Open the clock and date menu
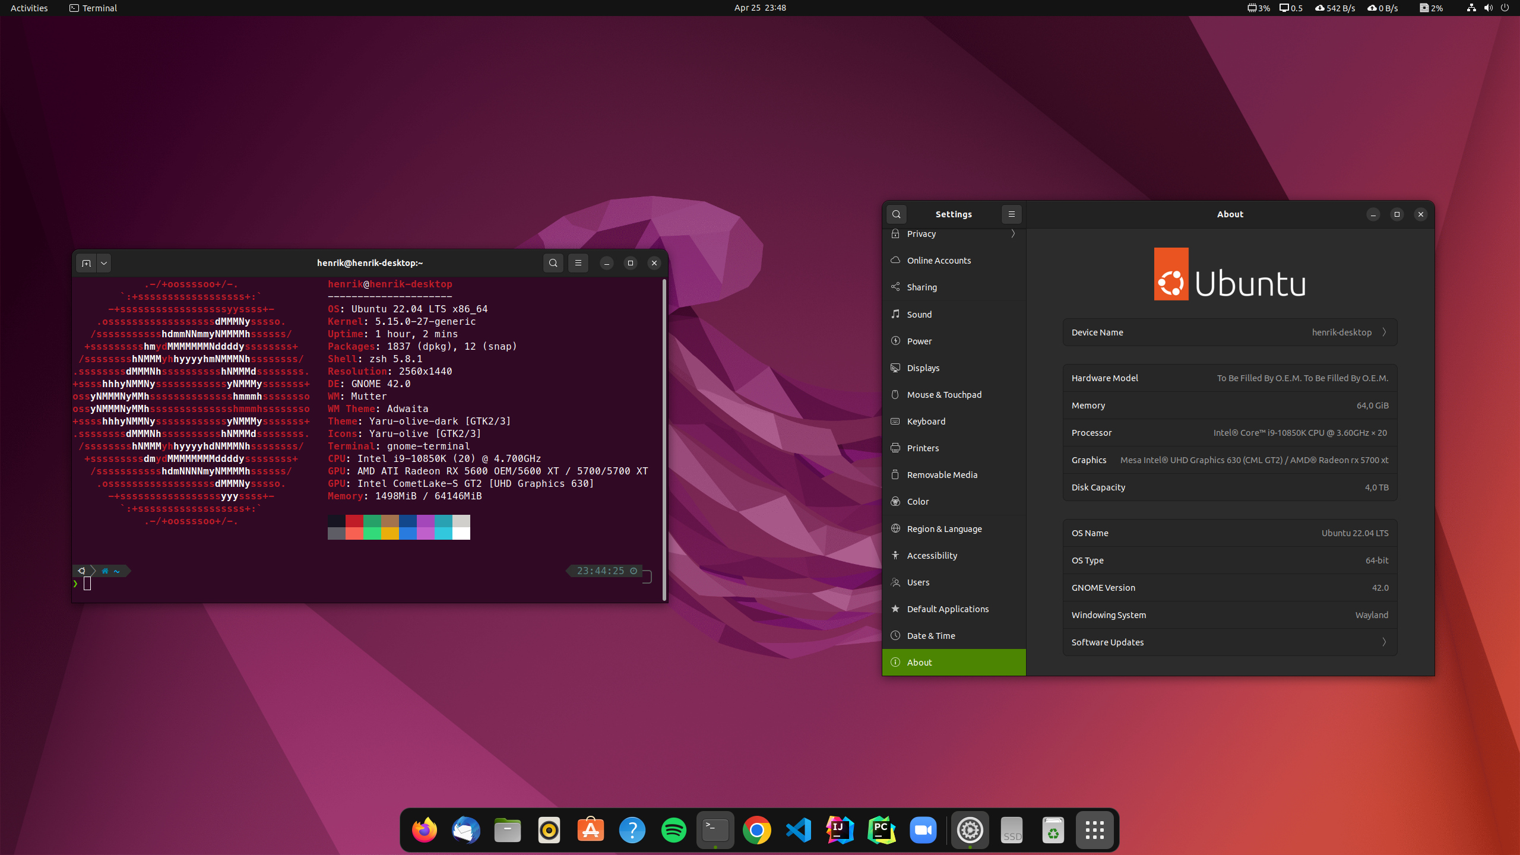This screenshot has width=1520, height=855. pyautogui.click(x=759, y=8)
